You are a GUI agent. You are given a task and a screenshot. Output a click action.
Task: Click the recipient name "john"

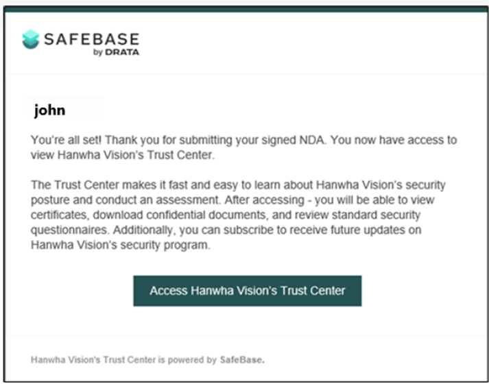pos(50,110)
